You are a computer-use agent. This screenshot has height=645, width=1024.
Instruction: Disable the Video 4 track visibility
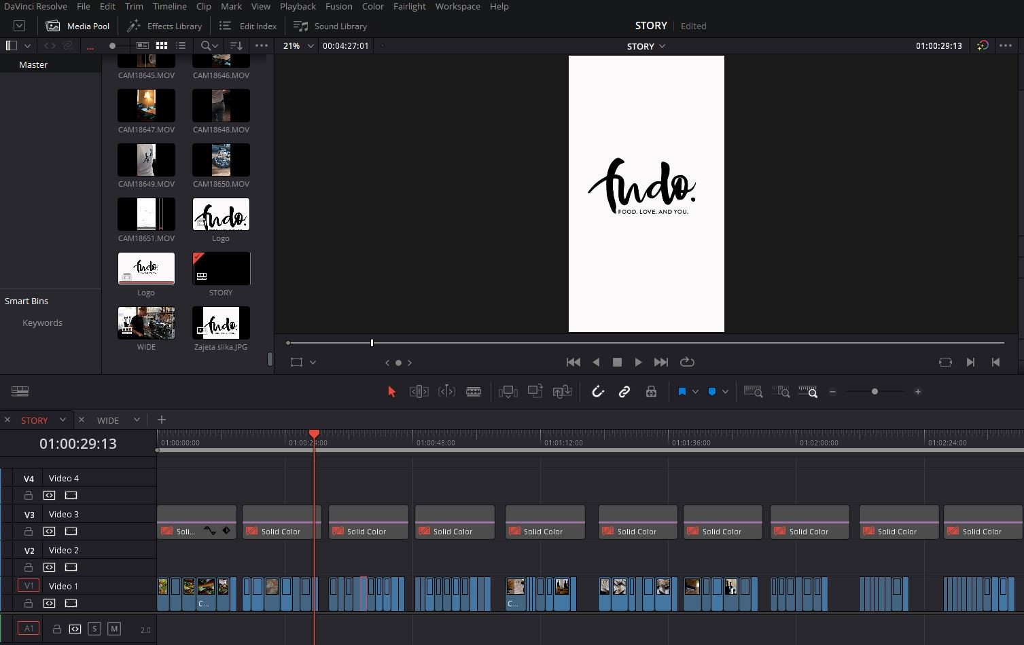pos(71,495)
